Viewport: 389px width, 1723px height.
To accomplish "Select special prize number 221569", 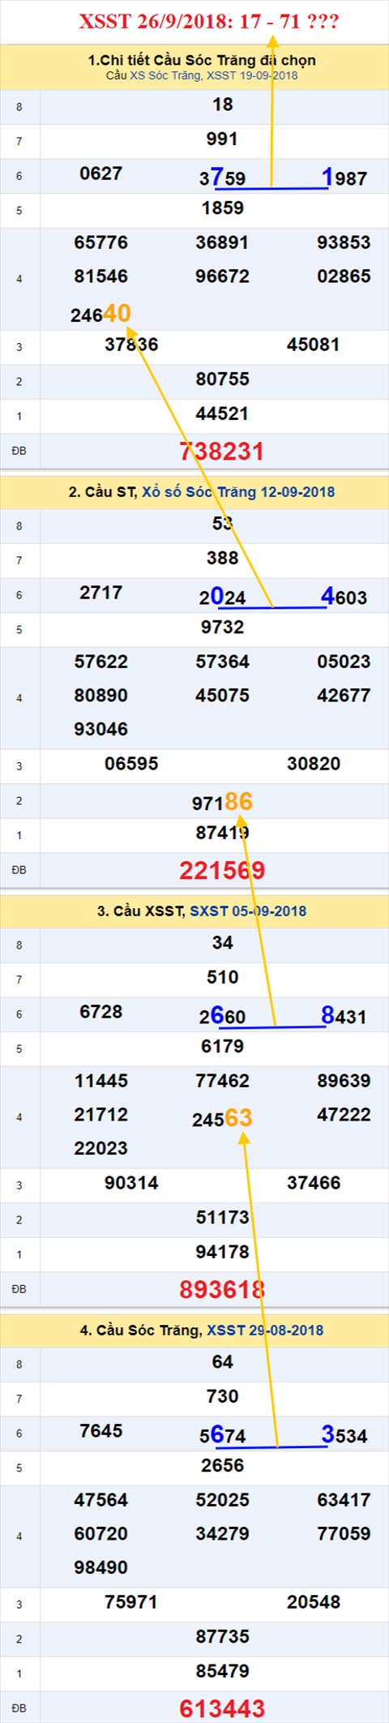I will click(x=222, y=871).
